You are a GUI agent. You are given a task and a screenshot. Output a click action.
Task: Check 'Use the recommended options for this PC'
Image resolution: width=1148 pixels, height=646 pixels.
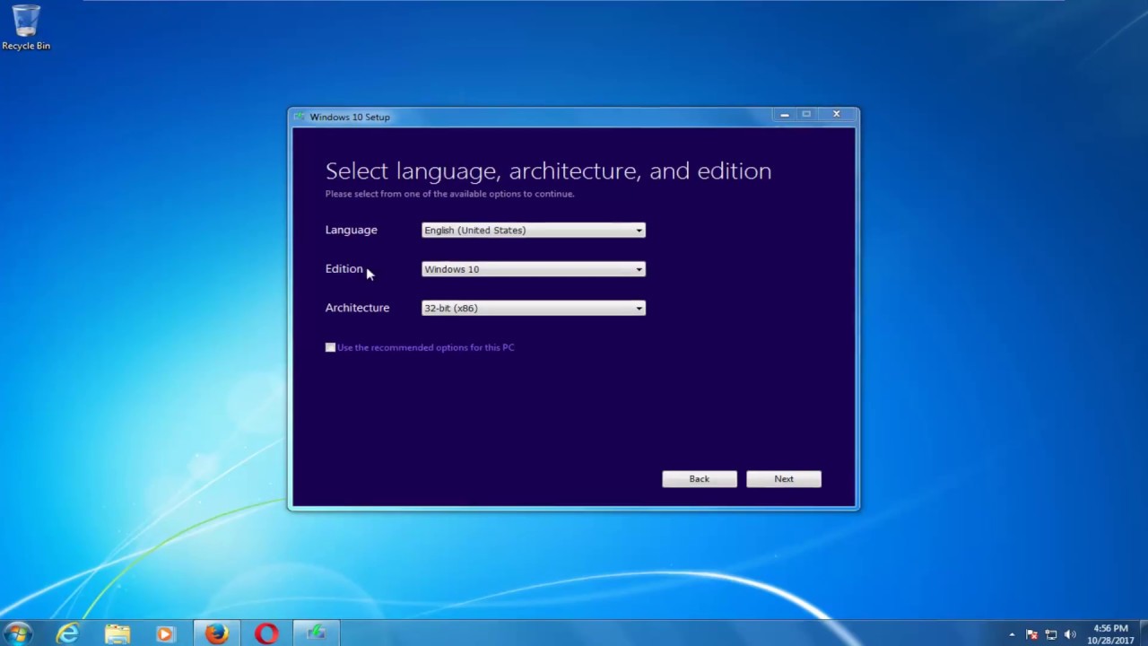coord(330,347)
